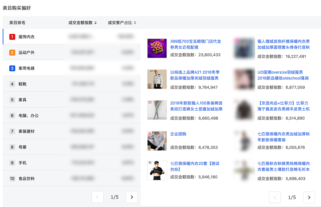This screenshot has height=207, width=321.
Task: Go to next page of category ranking
Action: (132, 197)
